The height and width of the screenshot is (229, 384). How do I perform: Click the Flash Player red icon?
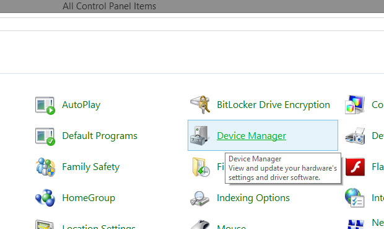coord(355,167)
